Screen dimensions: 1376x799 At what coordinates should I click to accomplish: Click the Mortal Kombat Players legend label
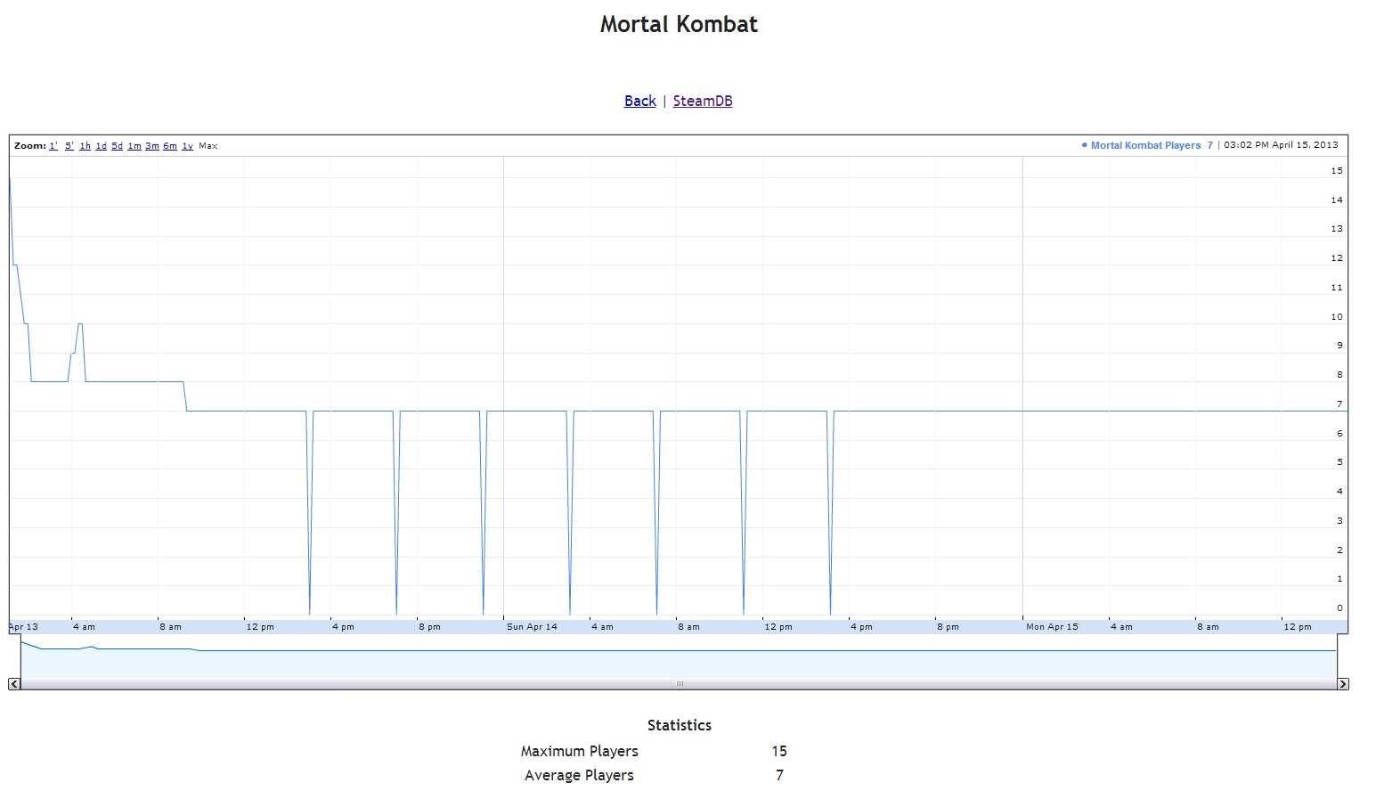pyautogui.click(x=1145, y=145)
